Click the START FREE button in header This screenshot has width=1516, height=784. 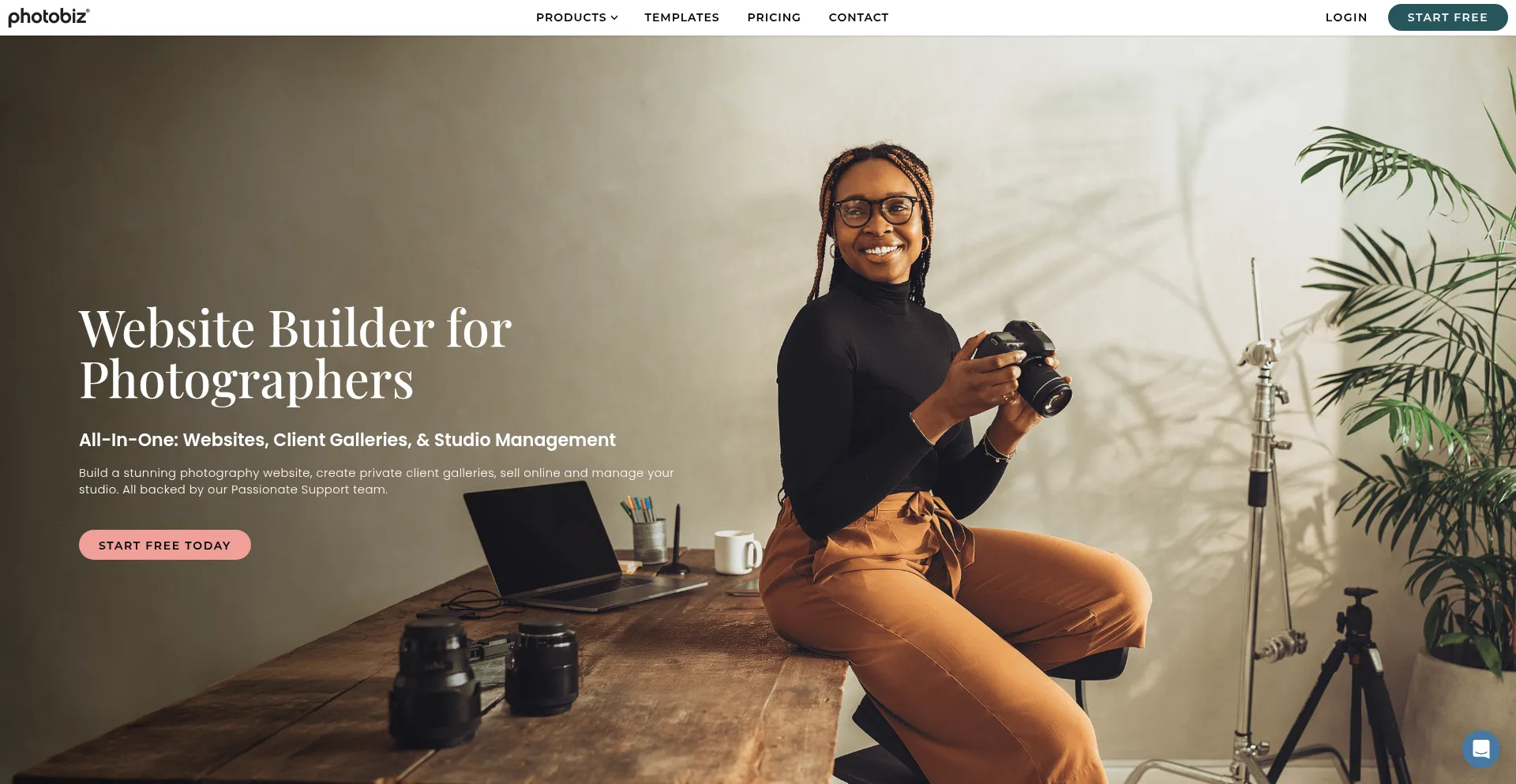pyautogui.click(x=1447, y=17)
